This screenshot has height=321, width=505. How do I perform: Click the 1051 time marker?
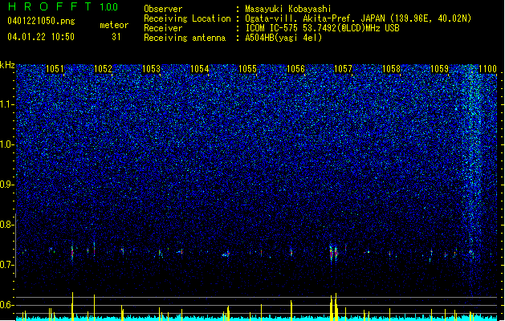tap(55, 69)
